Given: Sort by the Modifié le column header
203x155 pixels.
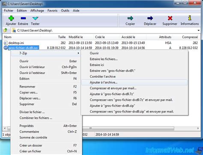Looking at the screenshot, I should coord(80,37).
